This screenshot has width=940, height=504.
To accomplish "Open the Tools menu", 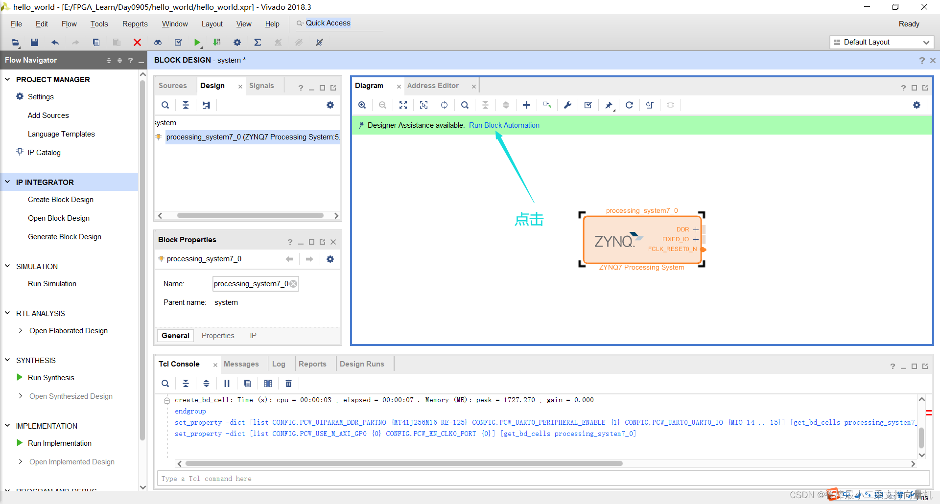I will tap(99, 24).
